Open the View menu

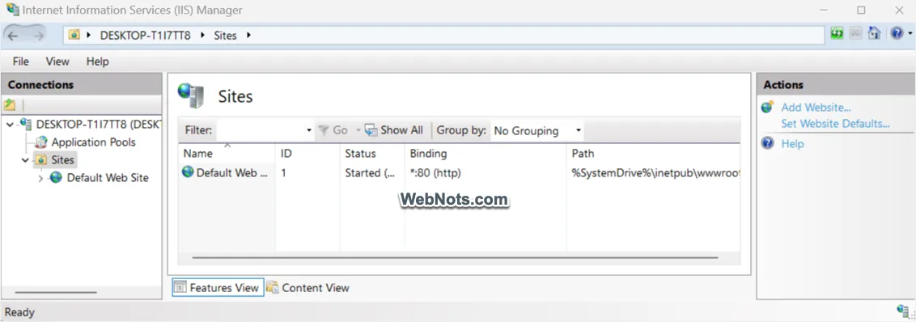[x=57, y=61]
